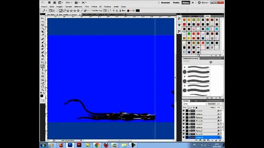
Task: Select the Gradient tool
Action: tap(42, 56)
